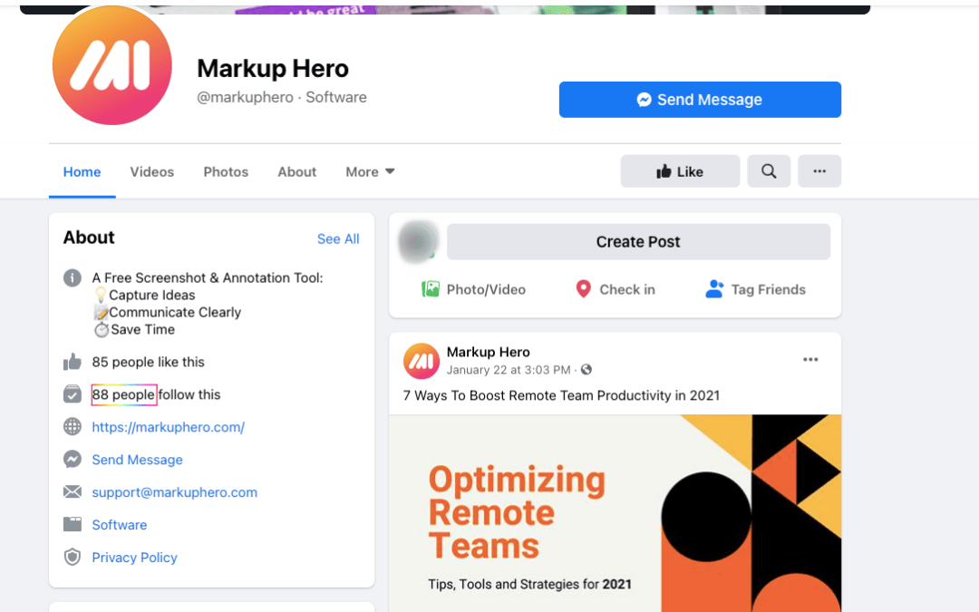Click '@markuphero · Software' subtitle
This screenshot has width=979, height=612.
tap(282, 97)
